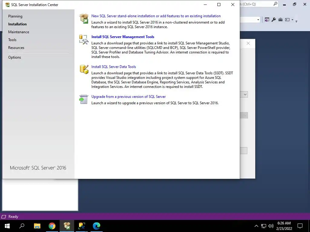Image resolution: width=310 pixels, height=232 pixels.
Task: Minimize the SQL Server Installation Center window
Action: coord(205,5)
